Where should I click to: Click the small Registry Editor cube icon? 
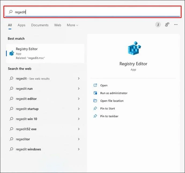click(x=12, y=53)
